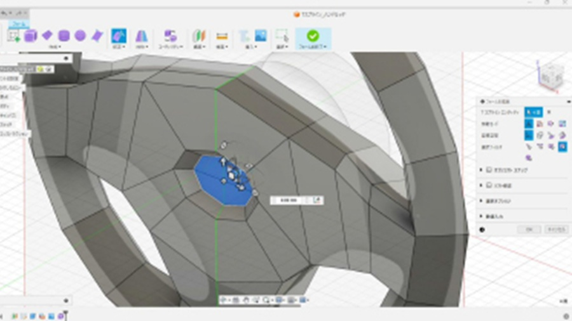Choose Scale transform mode in dialog
This screenshot has width=572, height=321.
[562, 124]
